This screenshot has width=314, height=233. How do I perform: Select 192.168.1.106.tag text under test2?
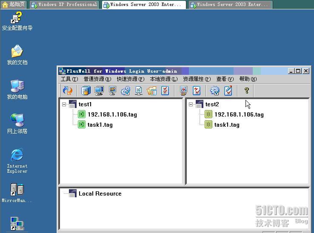click(x=239, y=114)
